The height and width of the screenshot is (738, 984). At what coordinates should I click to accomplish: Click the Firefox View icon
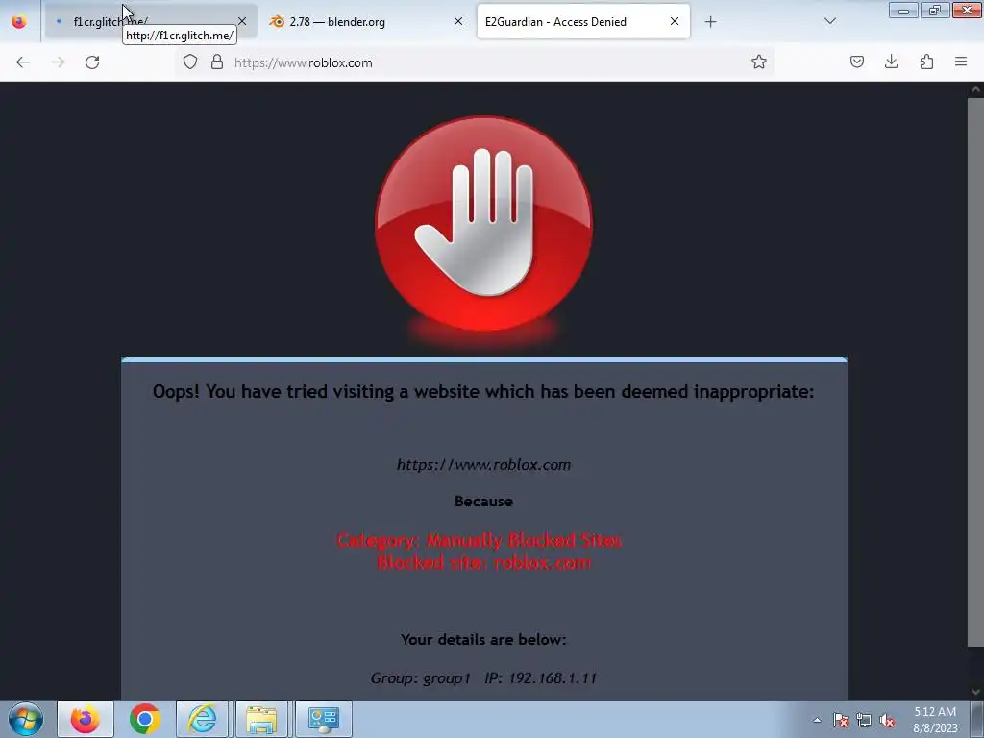tap(19, 21)
